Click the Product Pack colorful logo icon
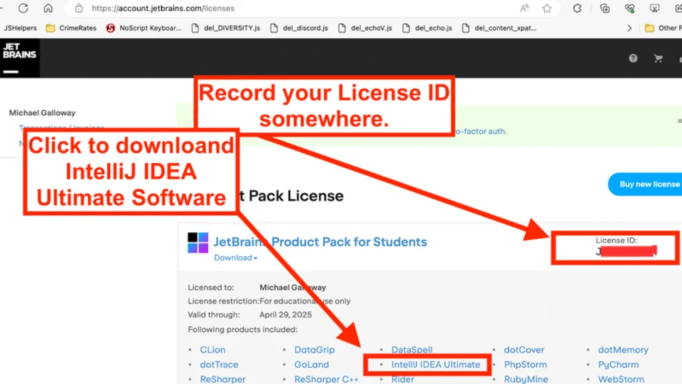 198,243
